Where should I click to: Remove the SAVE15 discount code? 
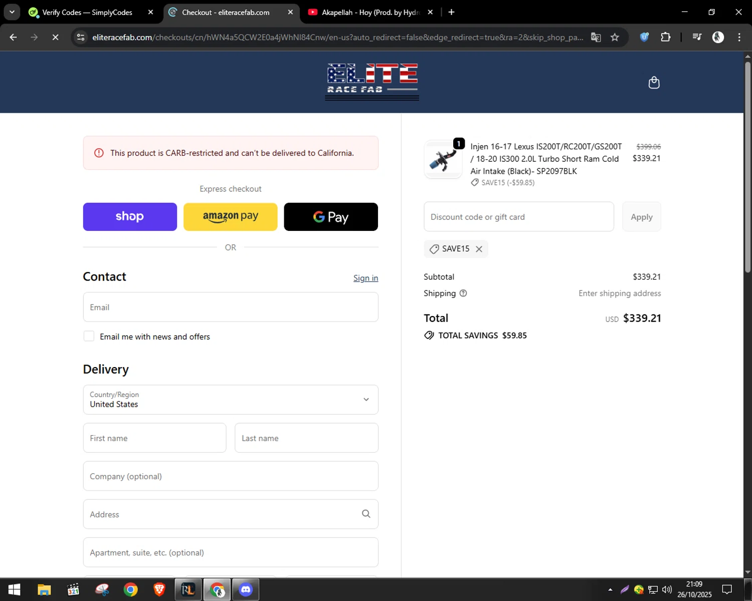point(479,249)
